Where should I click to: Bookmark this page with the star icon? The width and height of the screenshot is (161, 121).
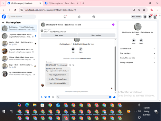144,10
